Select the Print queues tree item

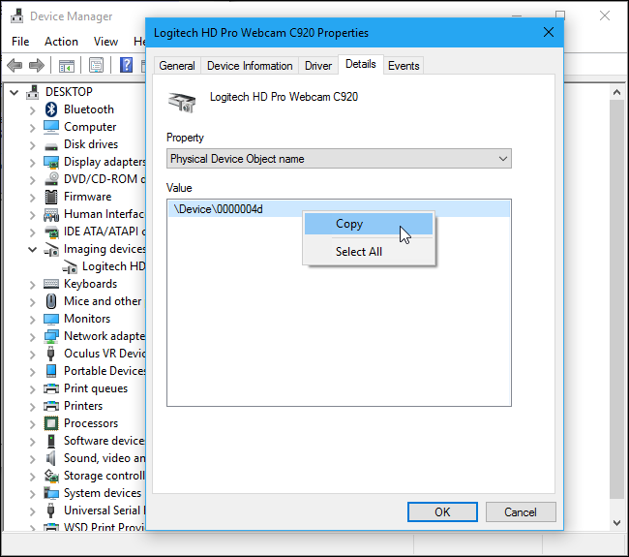point(96,388)
